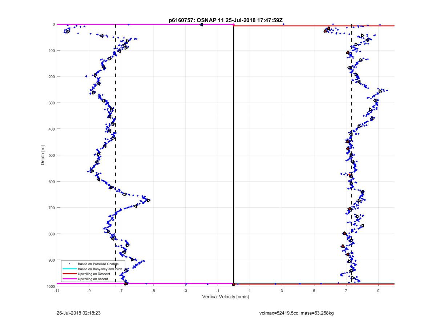
Task: Click the depth tick label '1000'
Action: point(51,286)
